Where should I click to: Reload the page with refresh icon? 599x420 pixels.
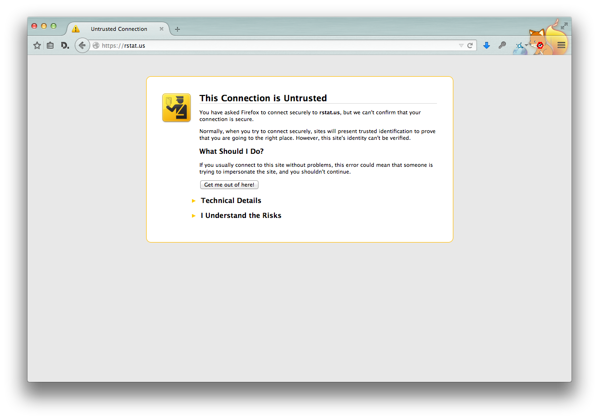[470, 45]
